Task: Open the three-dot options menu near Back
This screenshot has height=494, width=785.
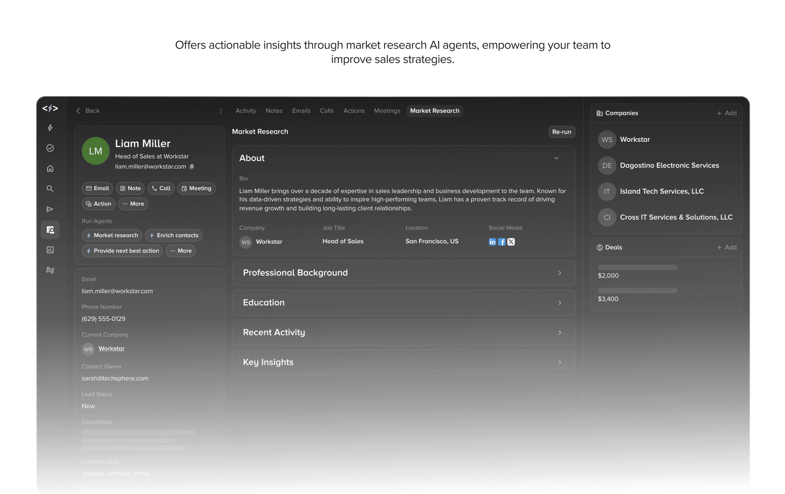Action: (x=221, y=111)
